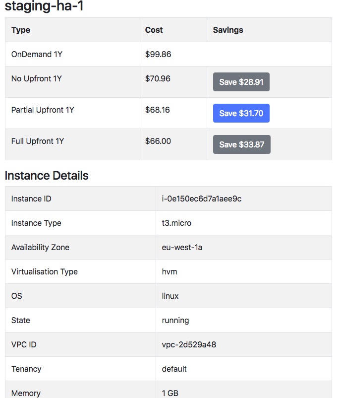The height and width of the screenshot is (398, 339).
Task: Click the Instance Details heading
Action: 47,175
